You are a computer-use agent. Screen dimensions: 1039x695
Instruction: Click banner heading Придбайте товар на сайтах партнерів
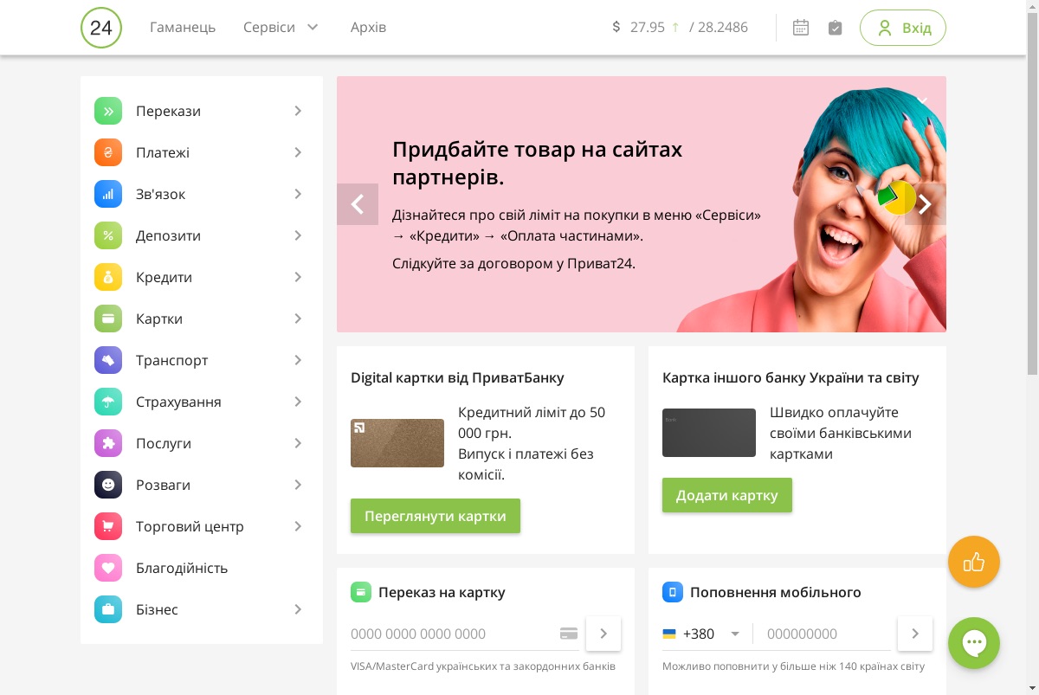point(538,163)
